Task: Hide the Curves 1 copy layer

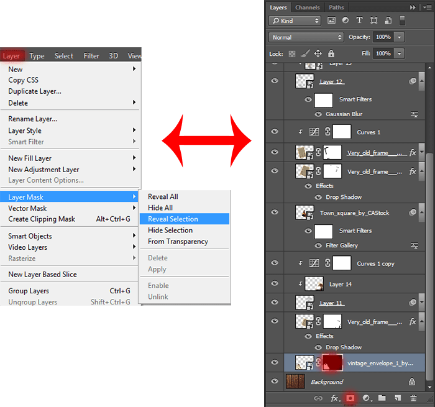Action: 275,263
